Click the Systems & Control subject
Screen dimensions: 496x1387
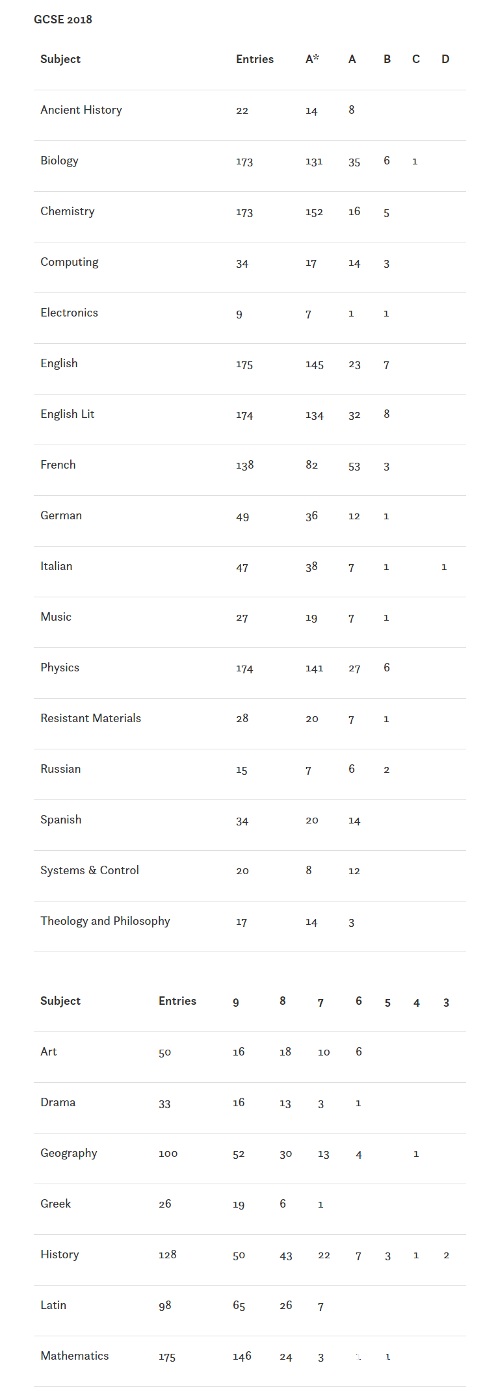click(x=90, y=870)
